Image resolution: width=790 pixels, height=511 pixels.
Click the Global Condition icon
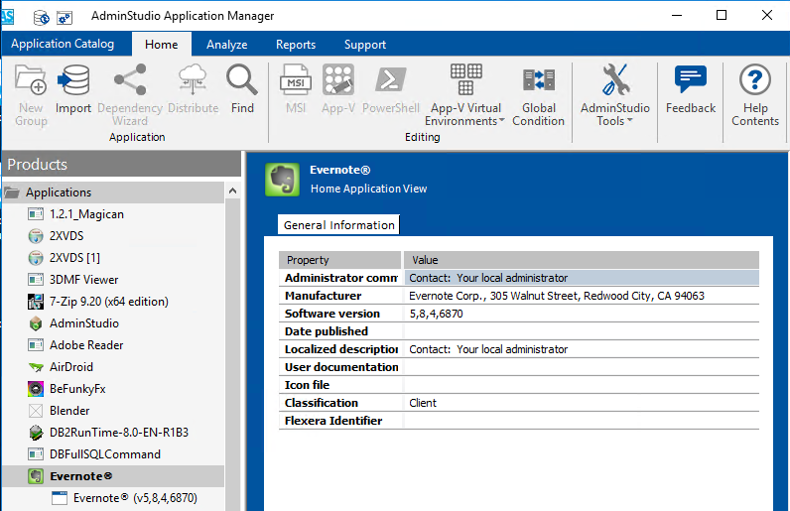(539, 80)
